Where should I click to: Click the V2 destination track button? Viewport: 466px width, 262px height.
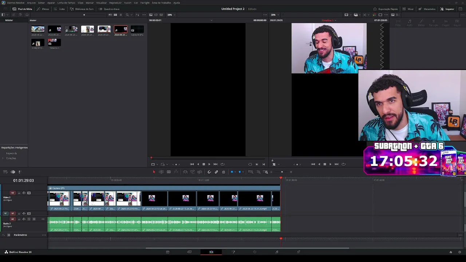coord(12,193)
